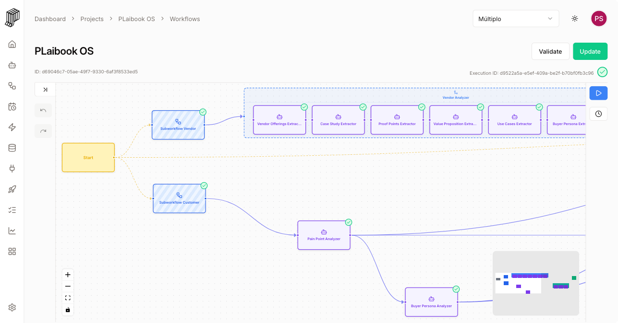Zoom out on the workflow canvas

point(68,286)
